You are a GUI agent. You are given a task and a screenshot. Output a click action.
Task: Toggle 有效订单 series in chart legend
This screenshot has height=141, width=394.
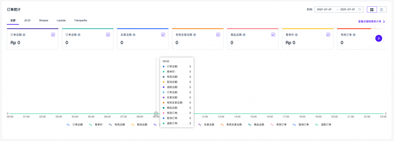point(279,125)
